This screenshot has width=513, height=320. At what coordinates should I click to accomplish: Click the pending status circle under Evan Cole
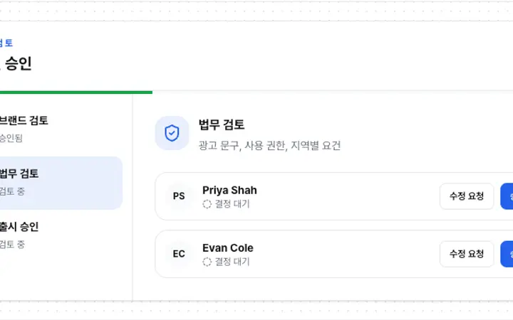pyautogui.click(x=207, y=262)
